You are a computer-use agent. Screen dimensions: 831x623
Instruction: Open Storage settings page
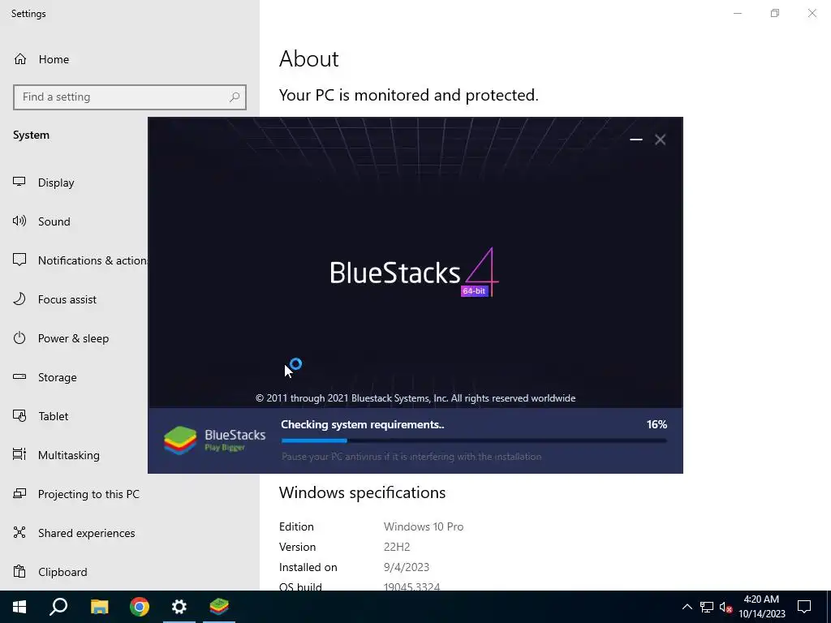[x=74, y=377]
